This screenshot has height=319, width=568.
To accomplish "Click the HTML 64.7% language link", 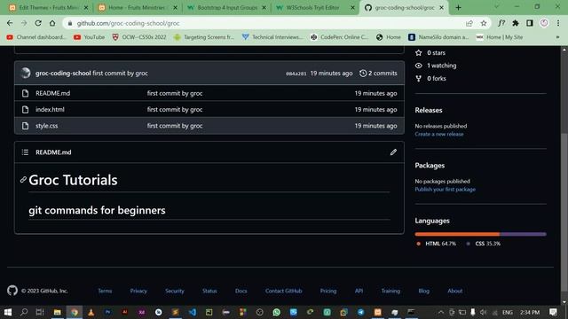I will click(x=440, y=244).
